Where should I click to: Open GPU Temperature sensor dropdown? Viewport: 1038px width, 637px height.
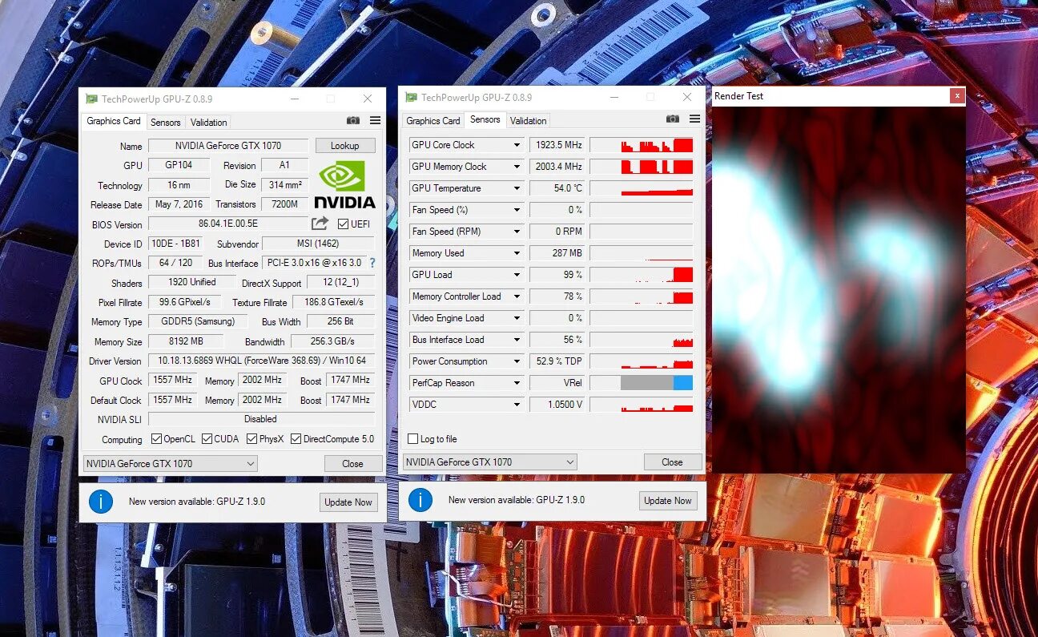[x=517, y=188]
